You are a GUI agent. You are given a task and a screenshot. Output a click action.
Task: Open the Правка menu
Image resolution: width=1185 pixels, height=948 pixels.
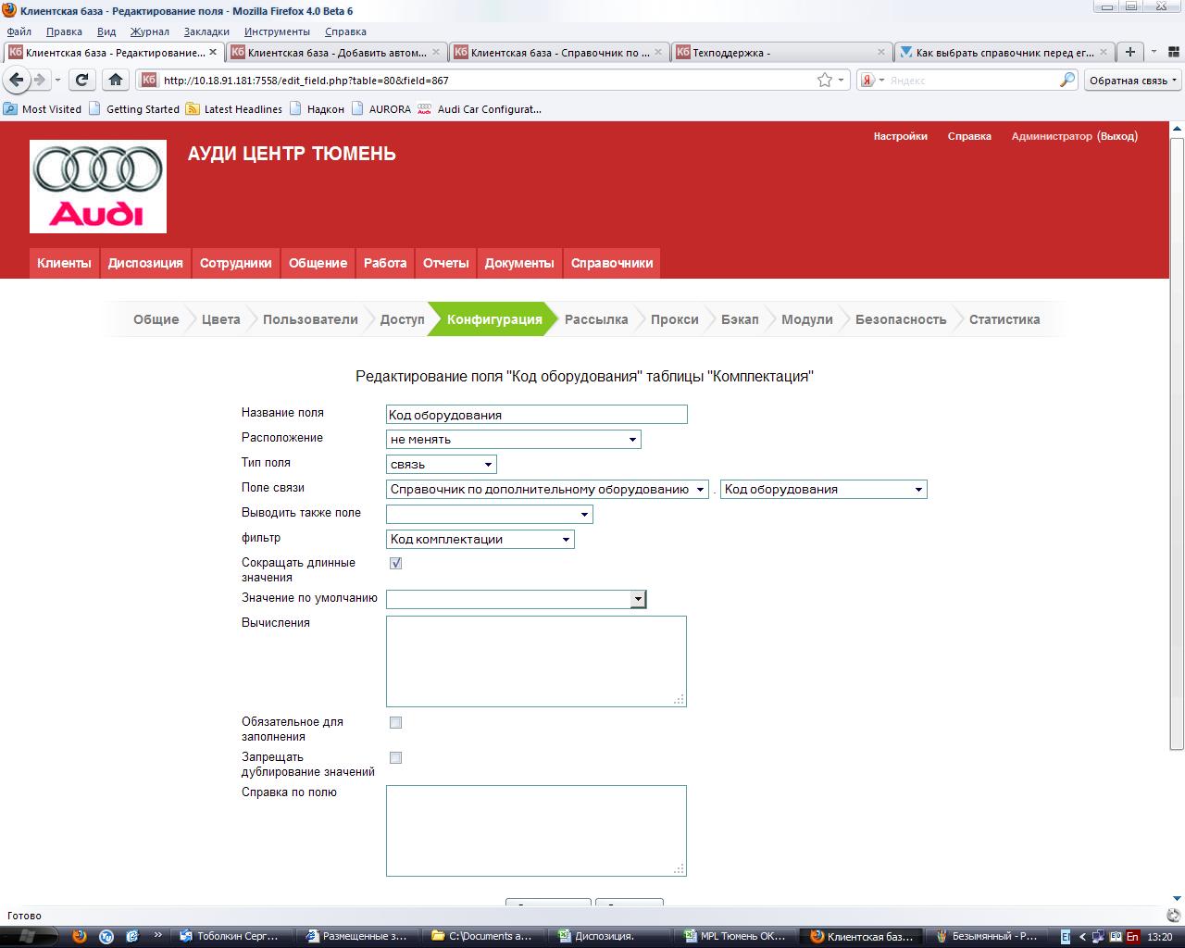point(64,31)
